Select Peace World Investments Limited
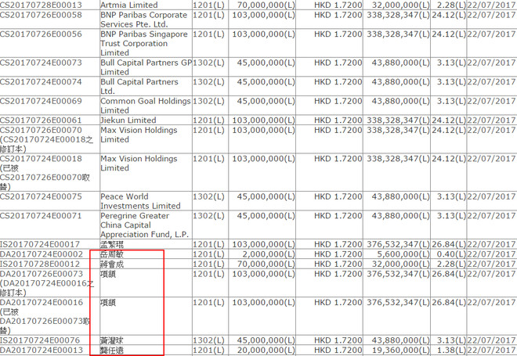The width and height of the screenshot is (517, 356). [x=140, y=201]
